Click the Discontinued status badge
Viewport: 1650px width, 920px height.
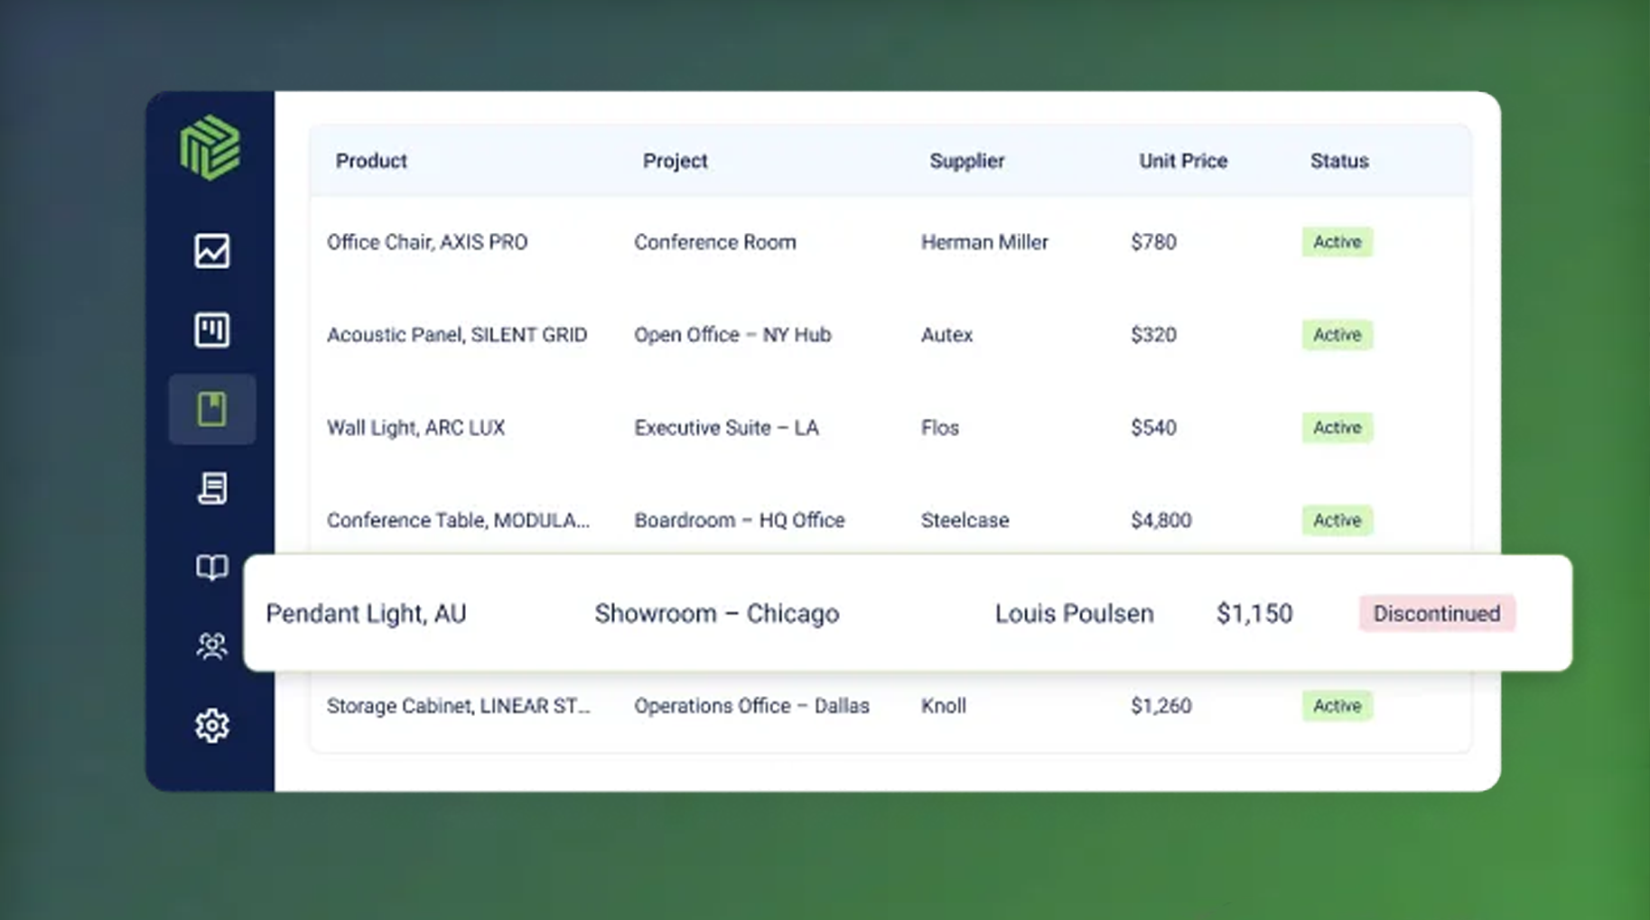1437,614
